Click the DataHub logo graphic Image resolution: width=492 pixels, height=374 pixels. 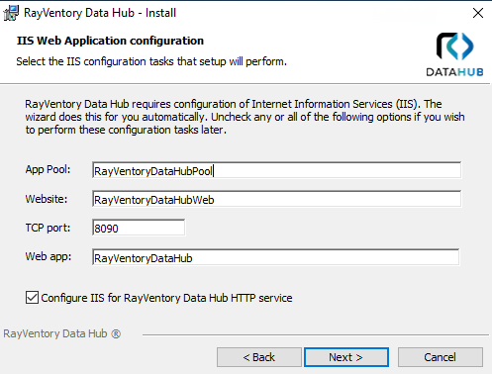point(455,47)
